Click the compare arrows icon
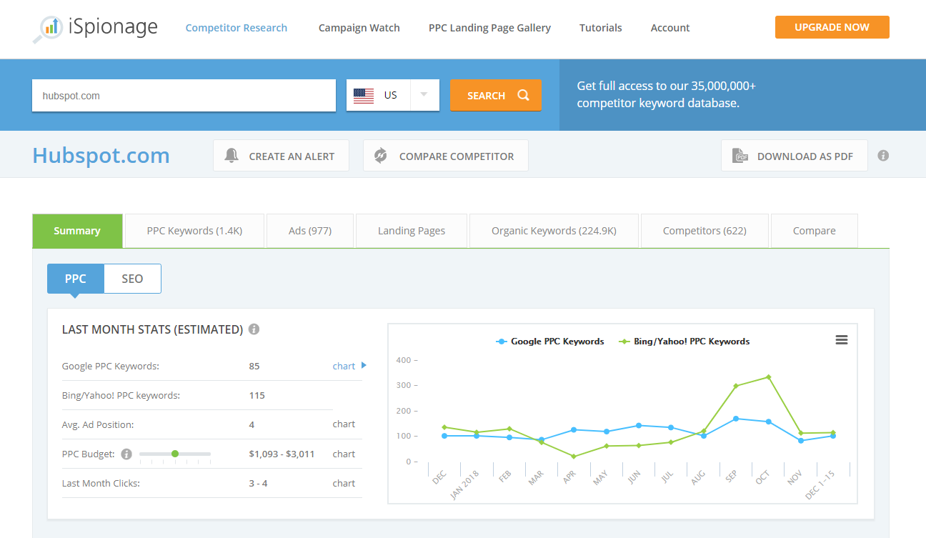926x538 pixels. pyautogui.click(x=381, y=156)
